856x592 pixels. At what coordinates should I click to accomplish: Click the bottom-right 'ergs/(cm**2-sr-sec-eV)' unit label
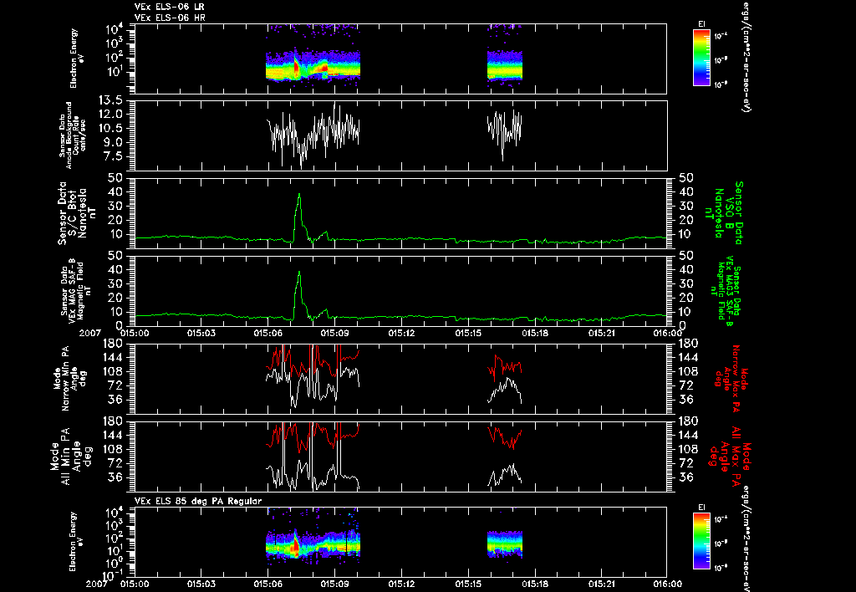pyautogui.click(x=745, y=539)
